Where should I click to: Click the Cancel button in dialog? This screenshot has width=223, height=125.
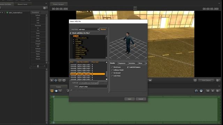141,99
